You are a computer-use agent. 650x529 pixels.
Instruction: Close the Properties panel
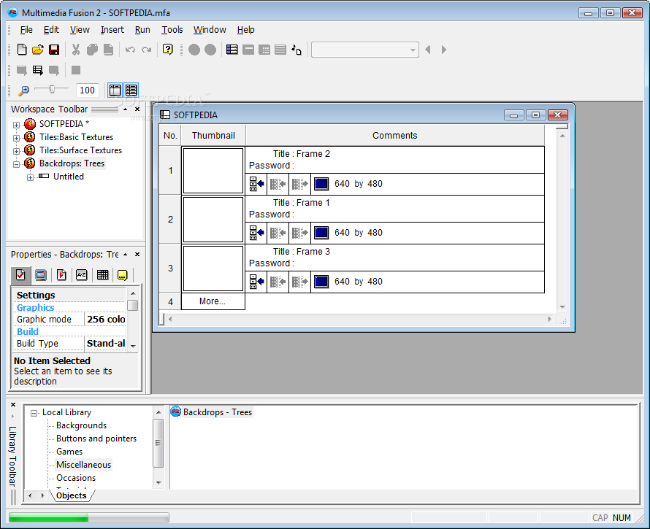137,255
